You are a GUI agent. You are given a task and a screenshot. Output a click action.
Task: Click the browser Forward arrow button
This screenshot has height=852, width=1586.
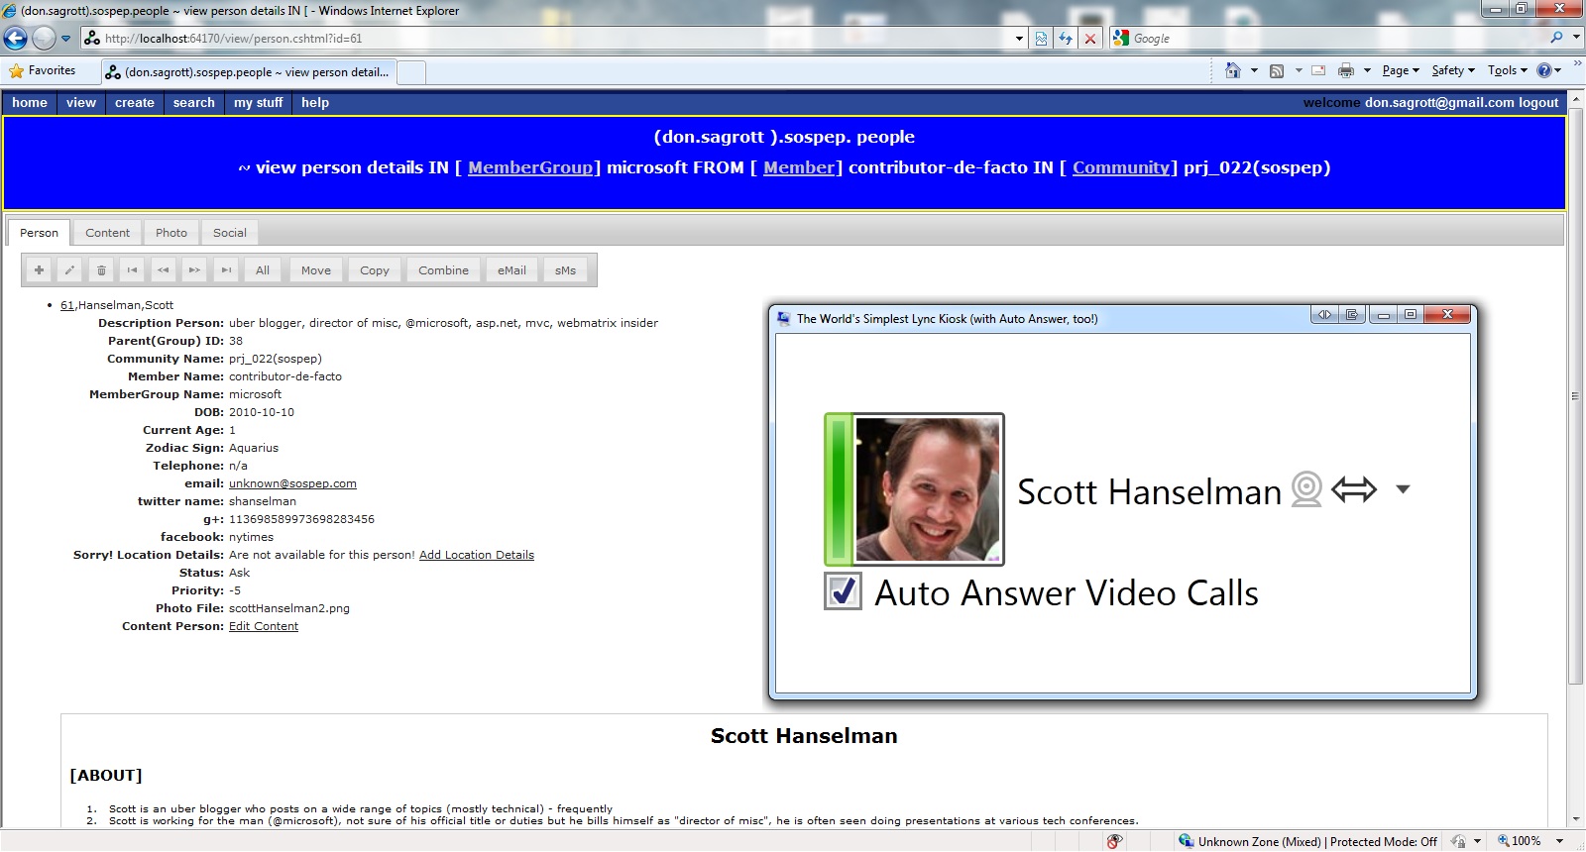[x=44, y=39]
